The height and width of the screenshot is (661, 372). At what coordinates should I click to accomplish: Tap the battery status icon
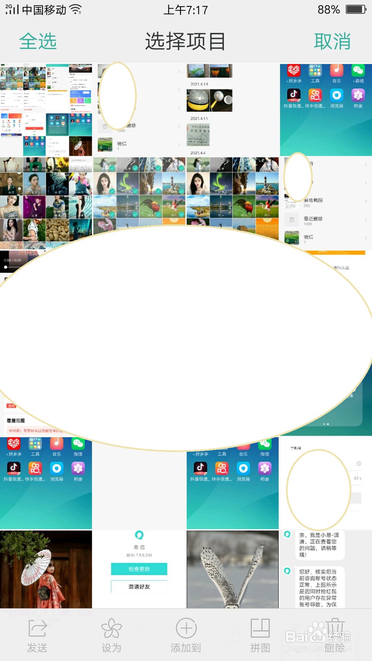coord(356,9)
